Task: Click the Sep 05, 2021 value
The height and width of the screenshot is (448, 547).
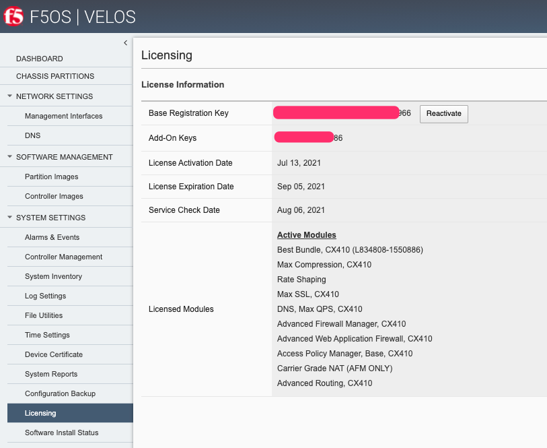Action: coord(301,187)
